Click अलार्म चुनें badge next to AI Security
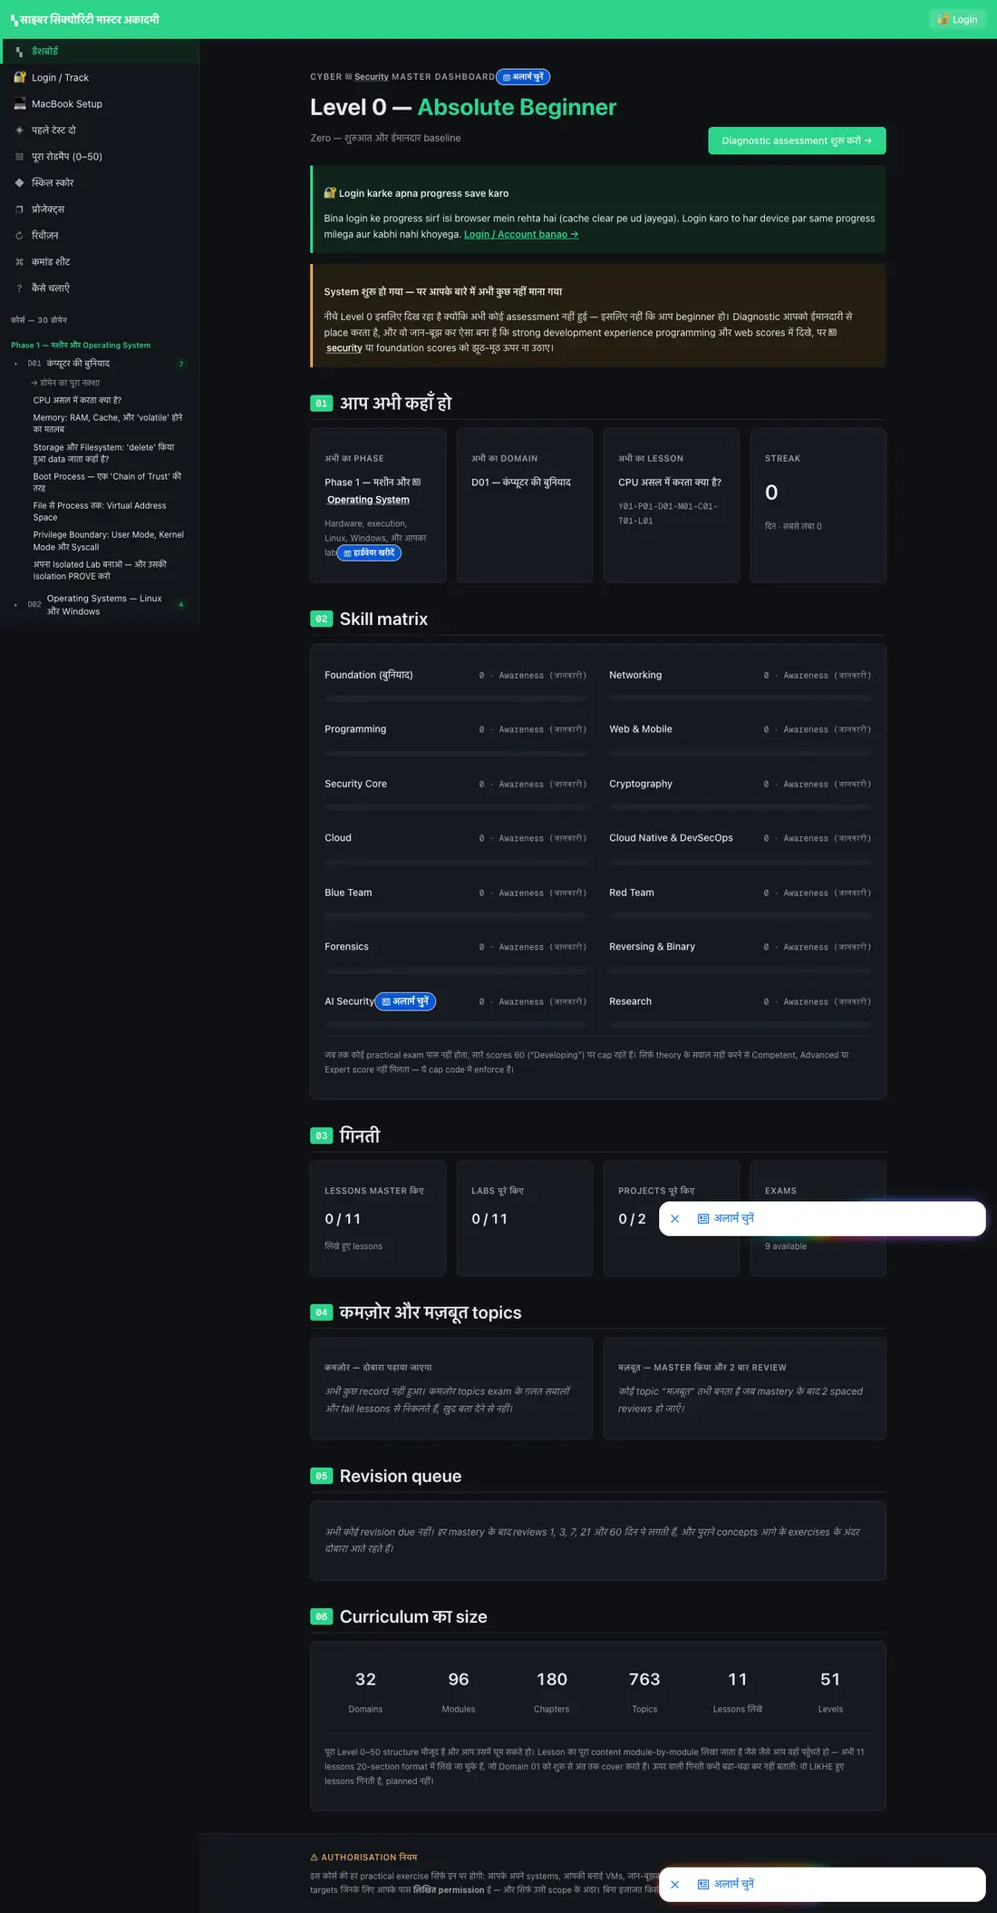This screenshot has height=1913, width=997. coord(405,1001)
